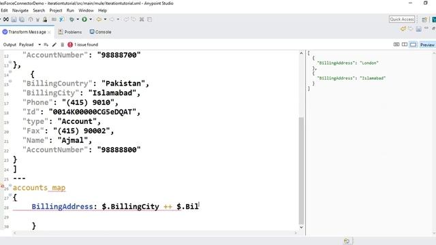Select the single-pane script-only layout
The image size is (436, 245).
[x=414, y=45]
